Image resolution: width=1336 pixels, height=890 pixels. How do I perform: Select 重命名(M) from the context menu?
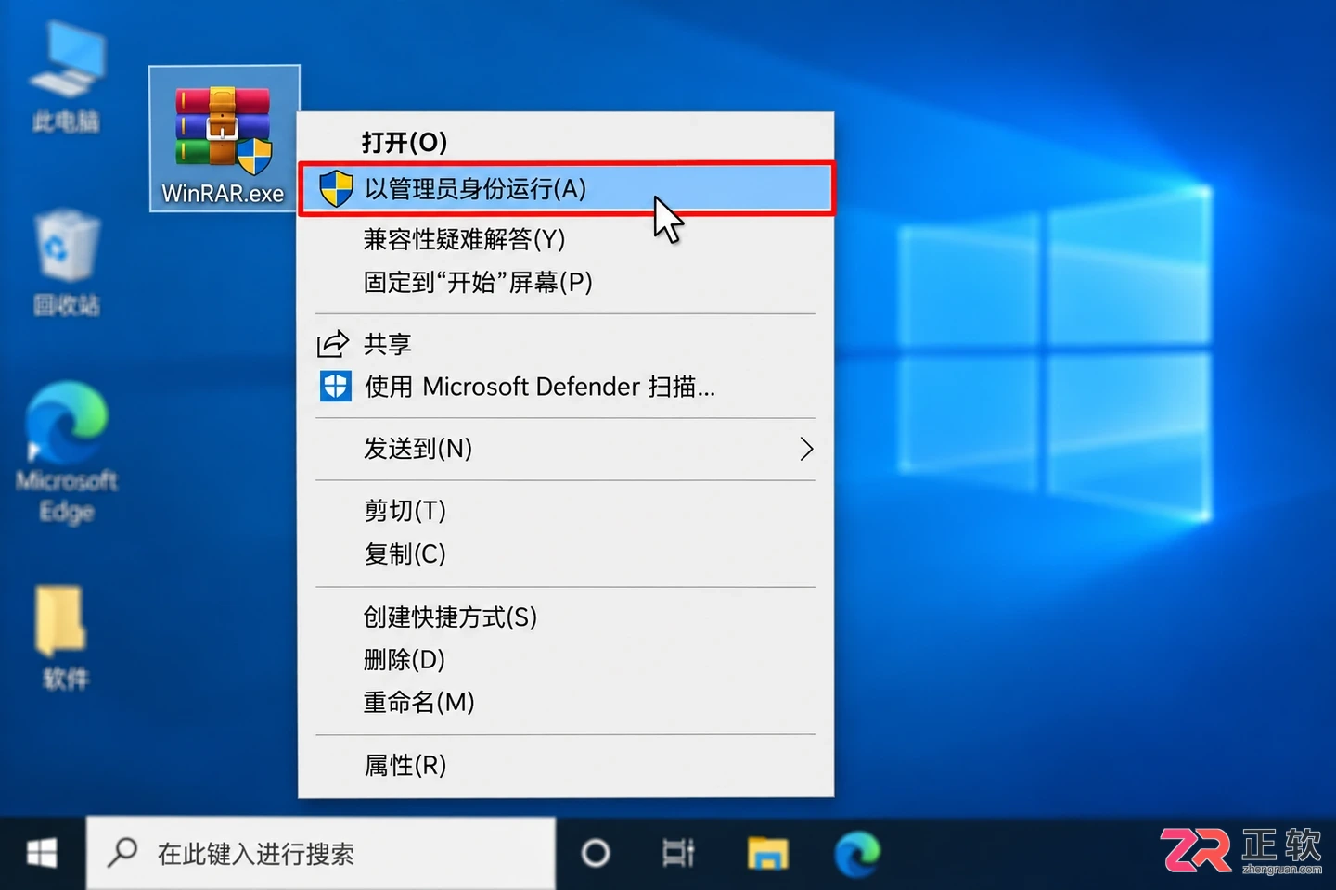(x=566, y=702)
